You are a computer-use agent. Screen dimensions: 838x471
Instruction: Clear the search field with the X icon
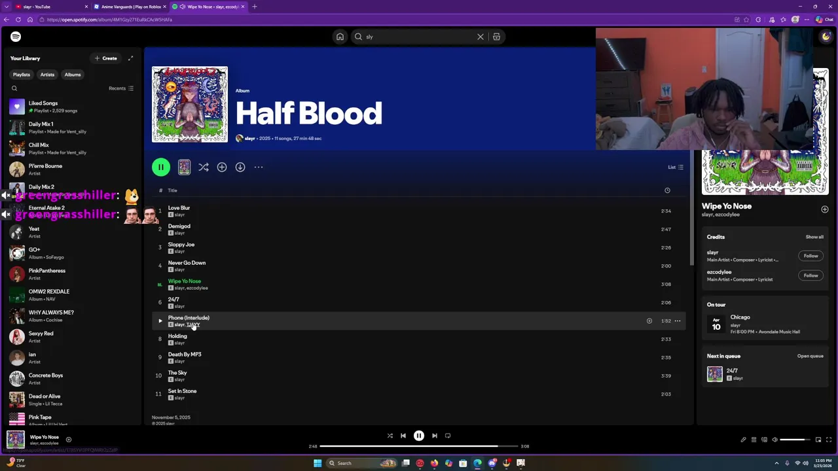point(481,37)
